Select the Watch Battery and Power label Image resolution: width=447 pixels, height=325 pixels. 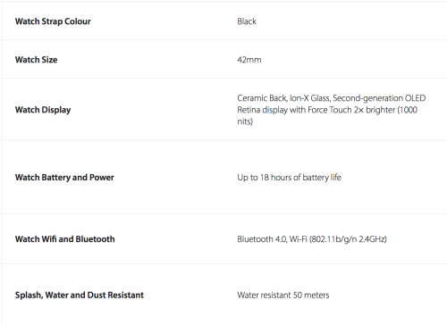(x=64, y=178)
